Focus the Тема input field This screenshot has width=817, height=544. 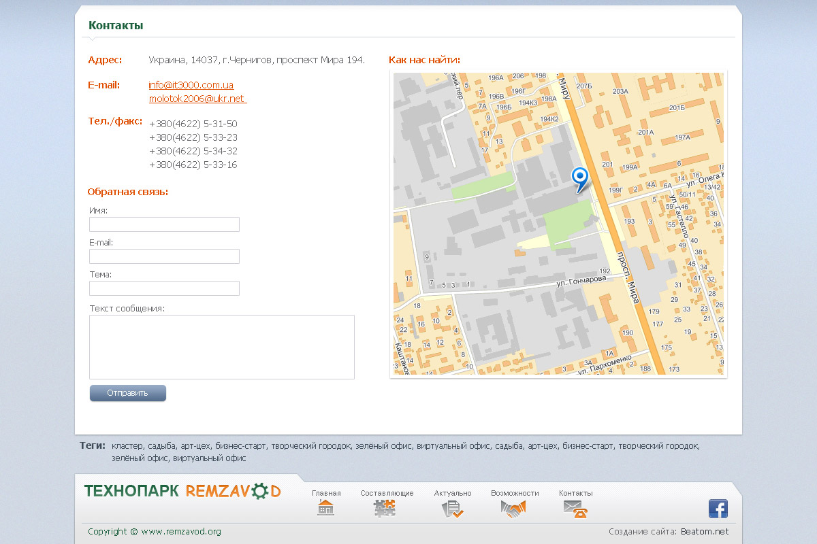pos(164,288)
